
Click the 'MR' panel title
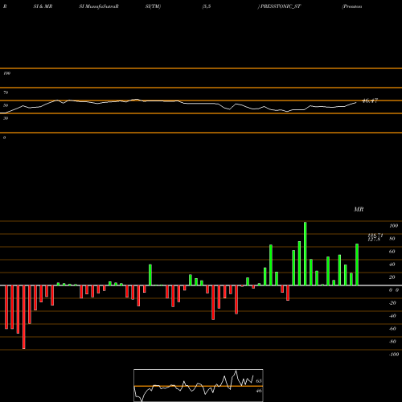point(359,209)
